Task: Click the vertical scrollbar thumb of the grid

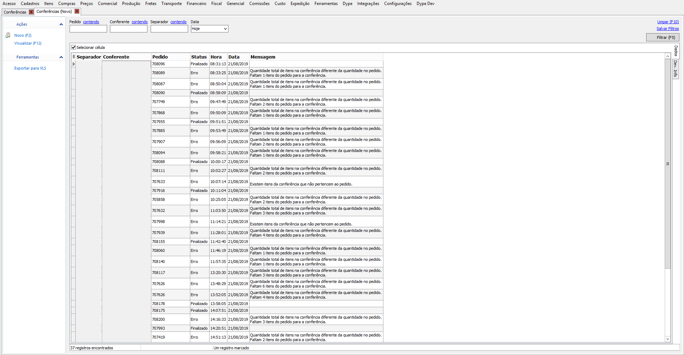Action: pos(668,164)
